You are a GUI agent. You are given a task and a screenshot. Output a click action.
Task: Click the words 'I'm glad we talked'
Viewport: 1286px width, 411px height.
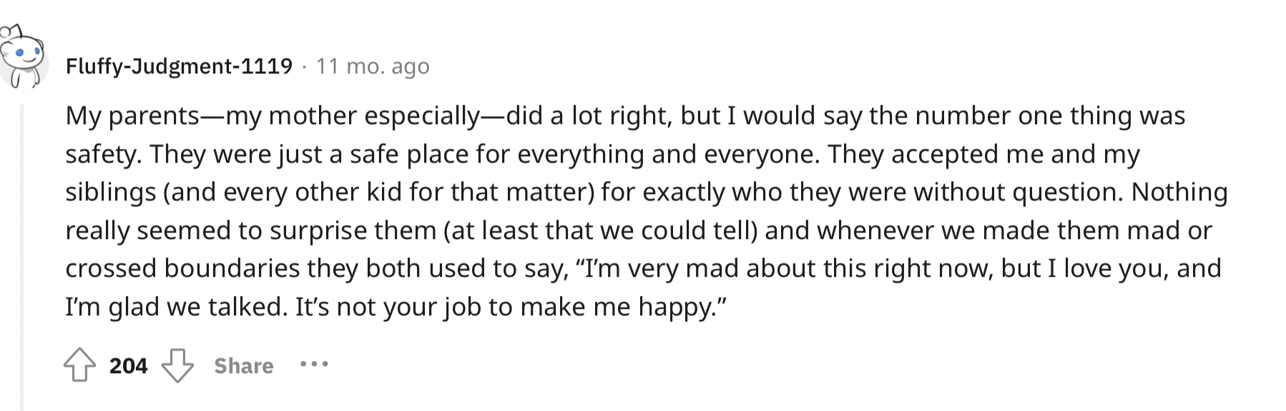tap(176, 308)
